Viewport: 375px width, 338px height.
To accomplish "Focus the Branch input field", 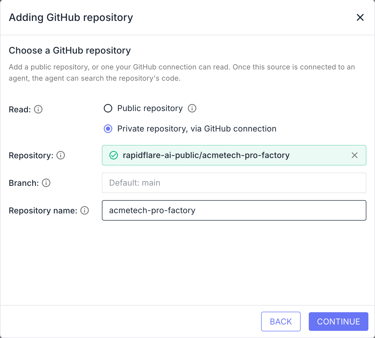I will [234, 183].
